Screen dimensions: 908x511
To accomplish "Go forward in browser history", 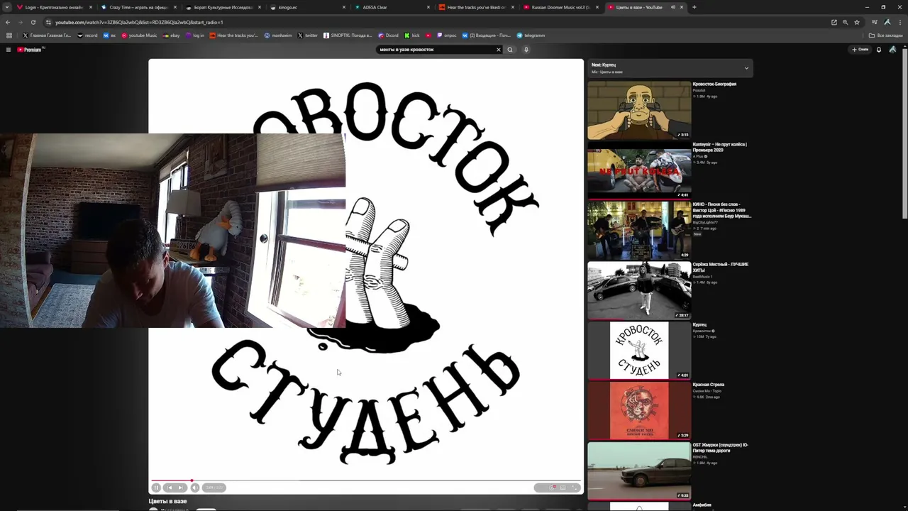I will 20,22.
